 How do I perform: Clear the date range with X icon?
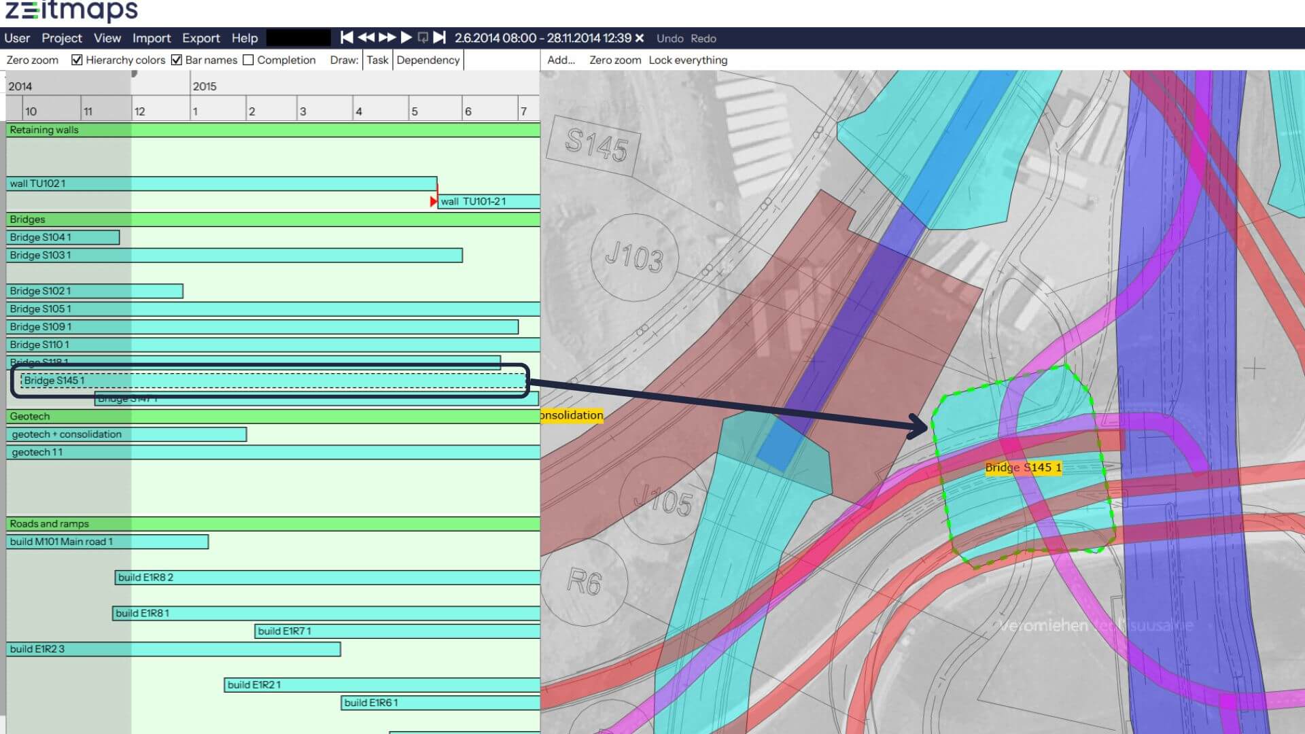(x=640, y=38)
